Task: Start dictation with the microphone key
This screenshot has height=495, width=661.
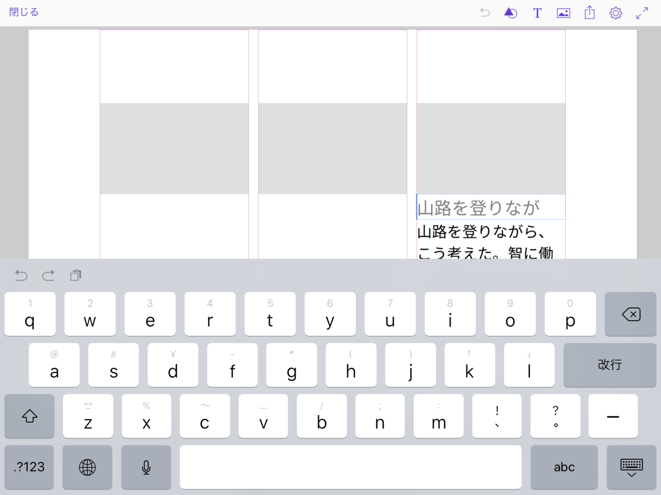Action: (x=146, y=467)
